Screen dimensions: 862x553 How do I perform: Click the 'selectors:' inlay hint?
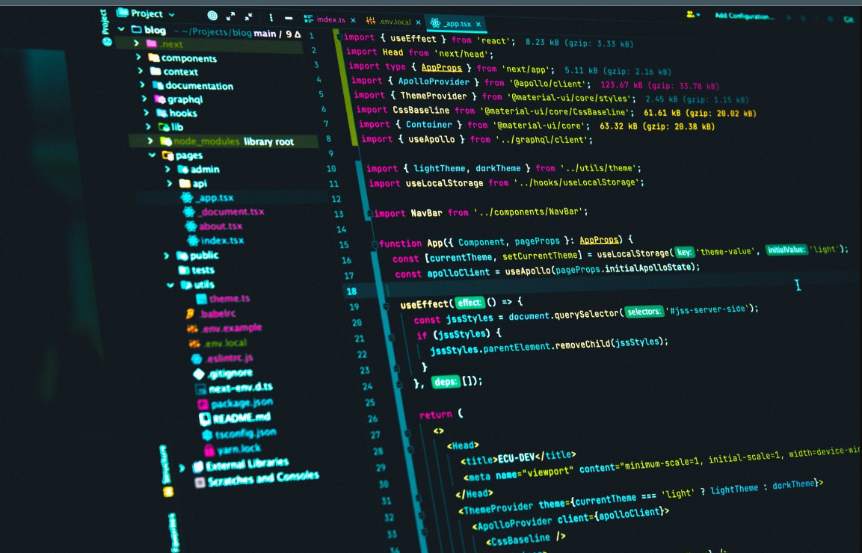644,312
